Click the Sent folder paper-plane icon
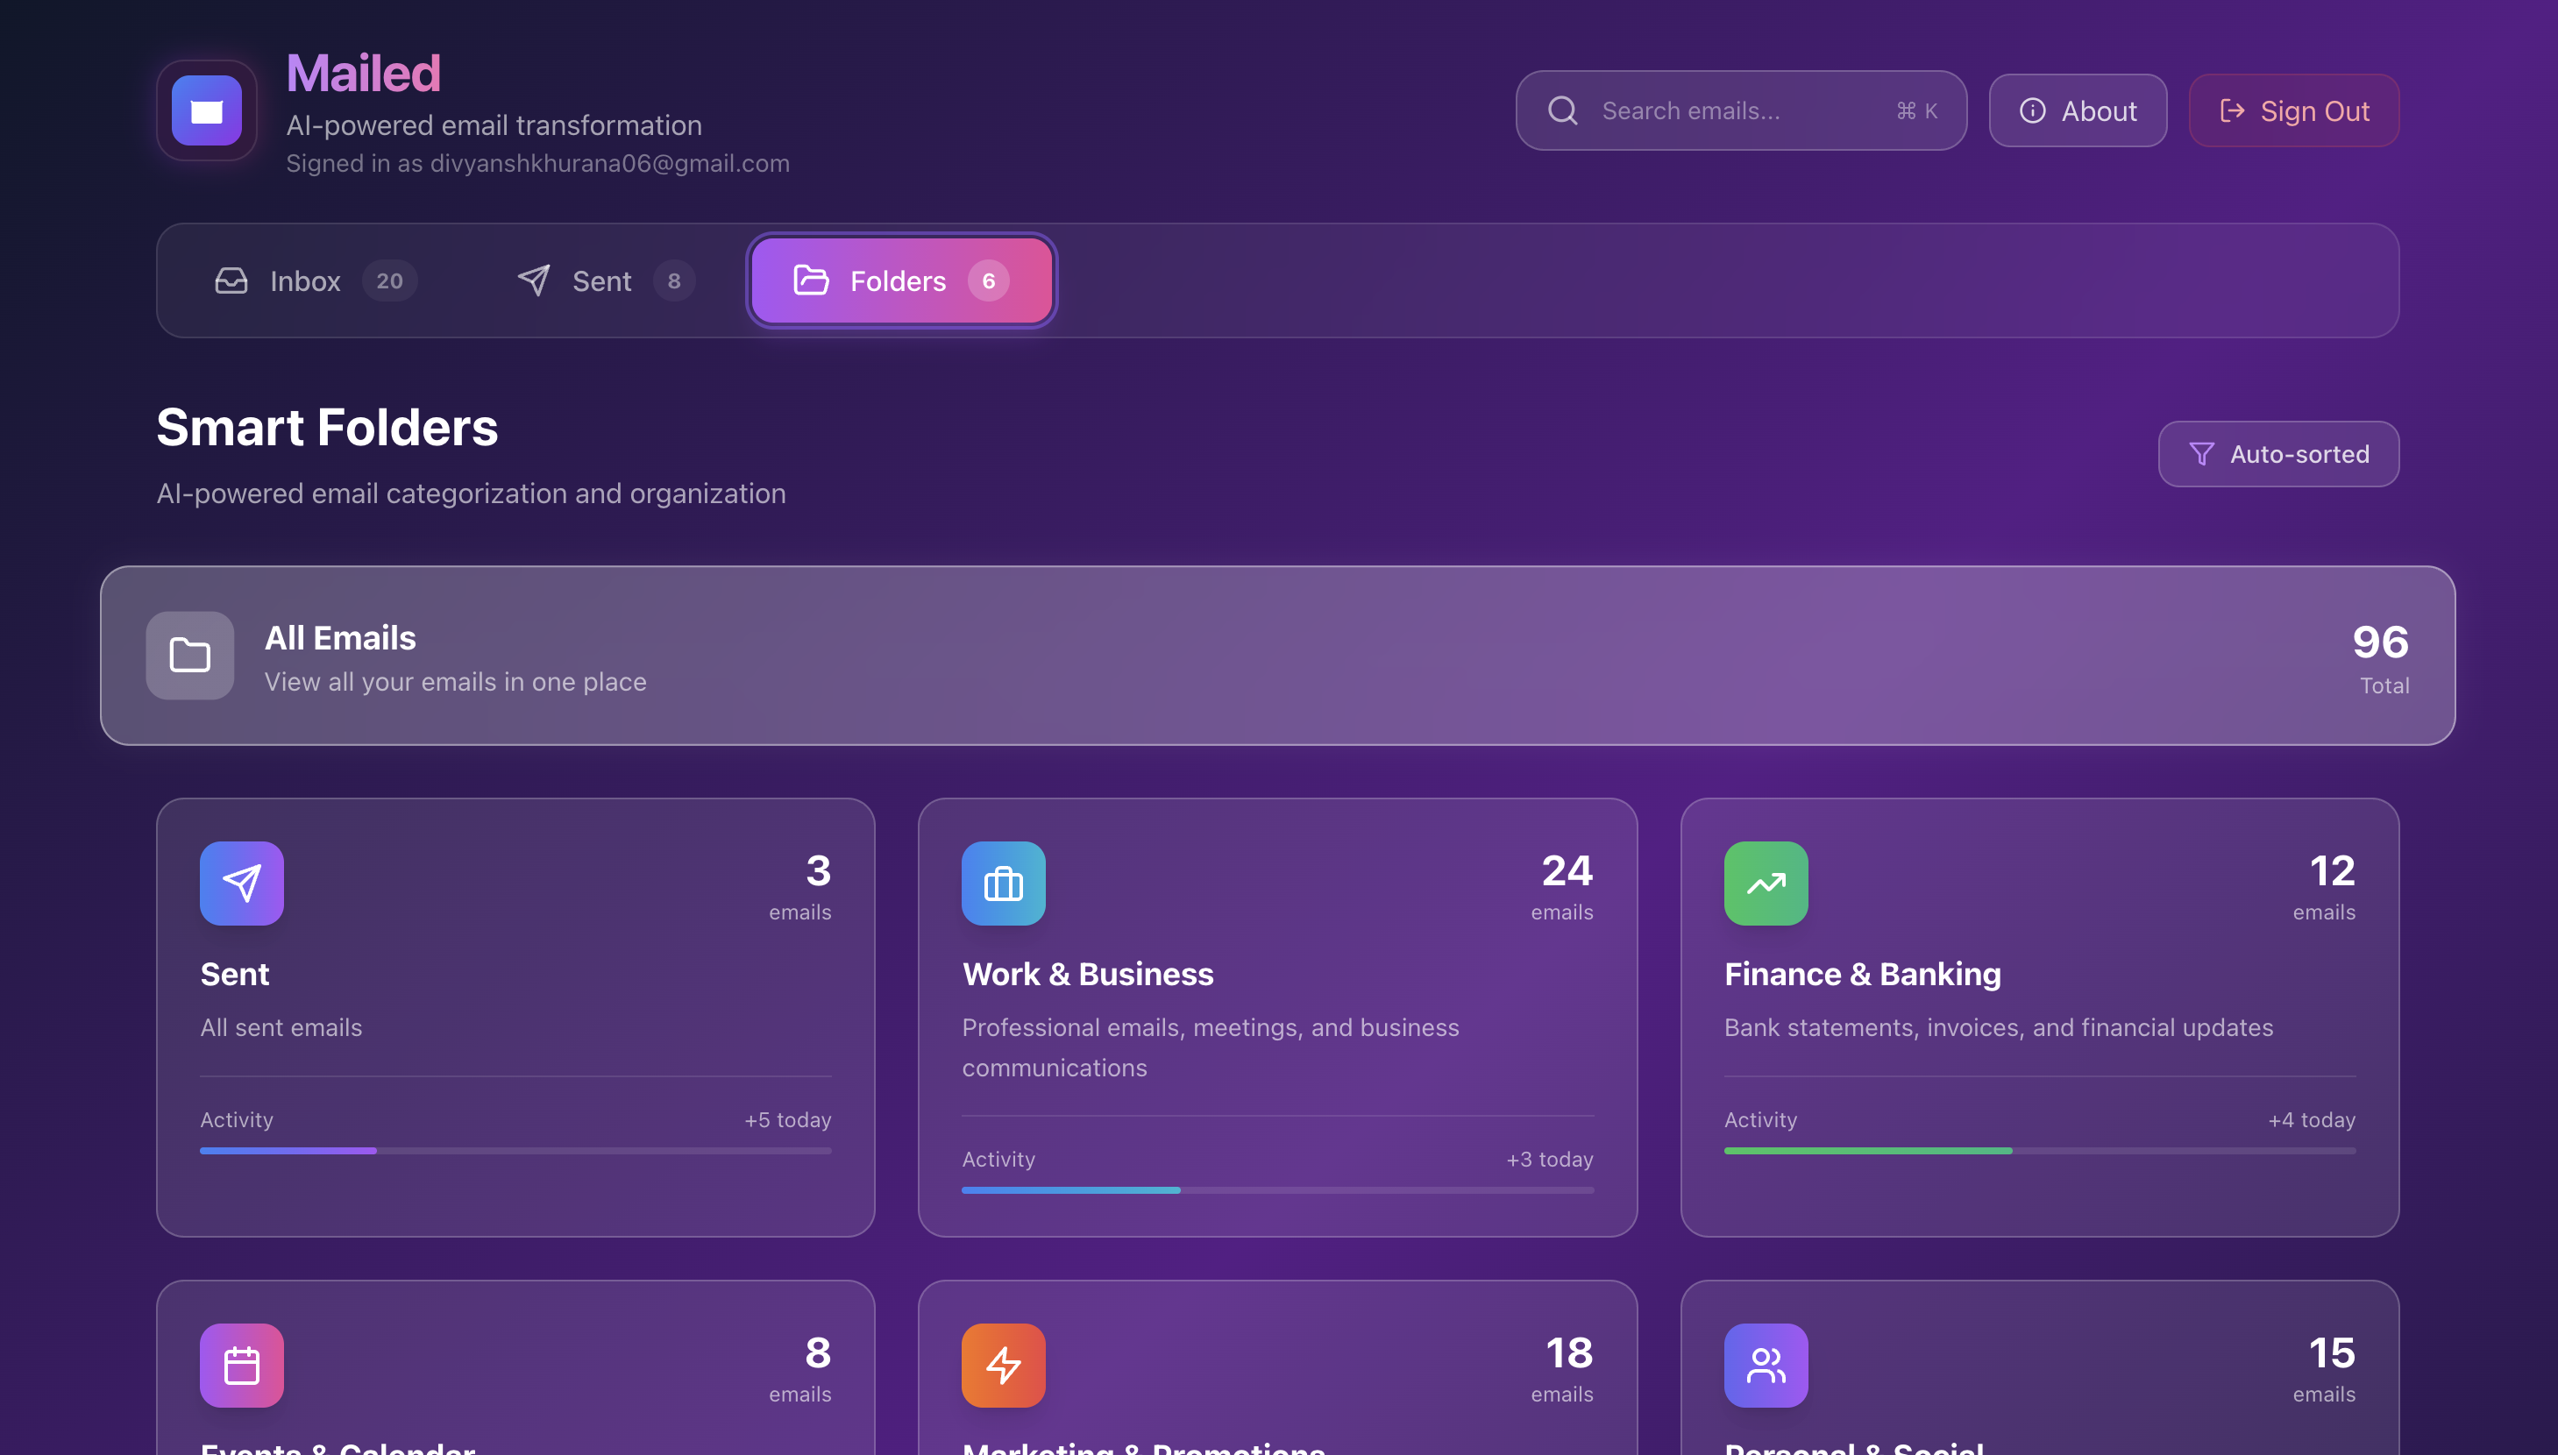 click(x=242, y=884)
